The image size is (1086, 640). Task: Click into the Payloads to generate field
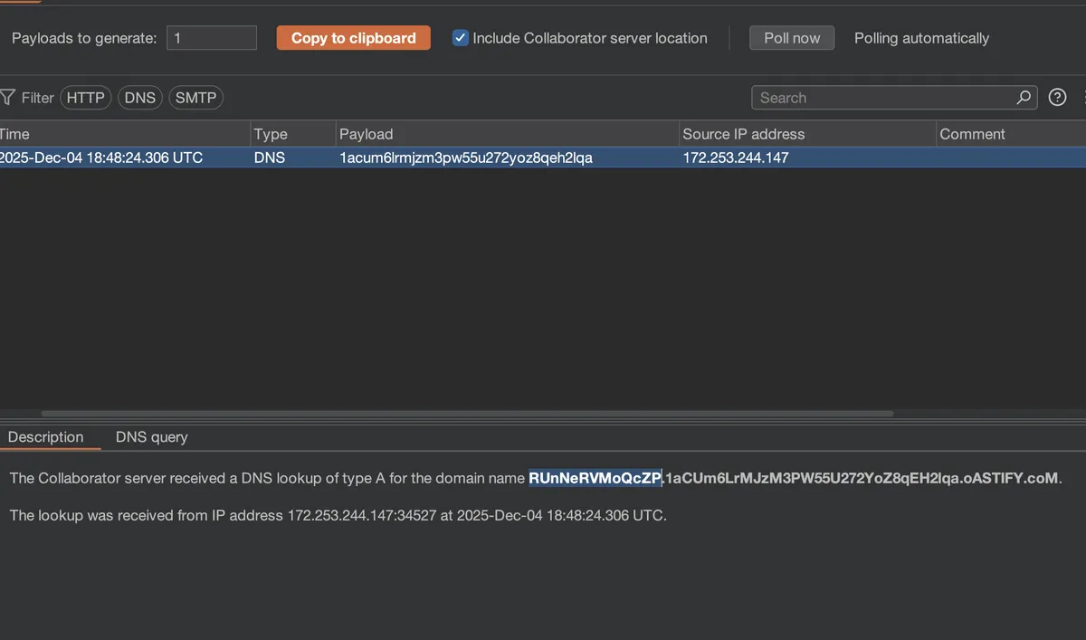pyautogui.click(x=212, y=38)
